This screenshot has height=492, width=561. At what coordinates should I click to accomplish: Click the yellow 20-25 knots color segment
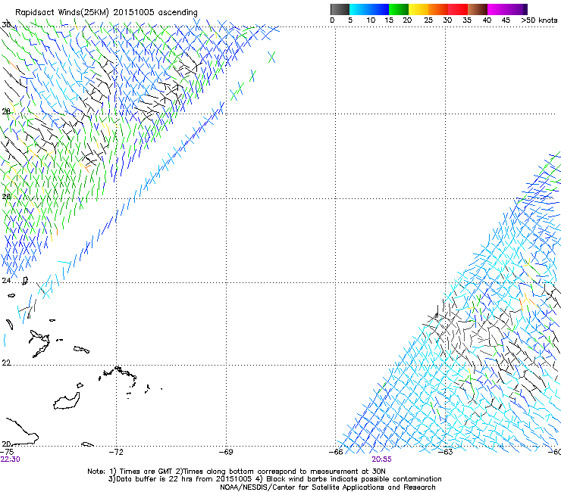tap(418, 9)
